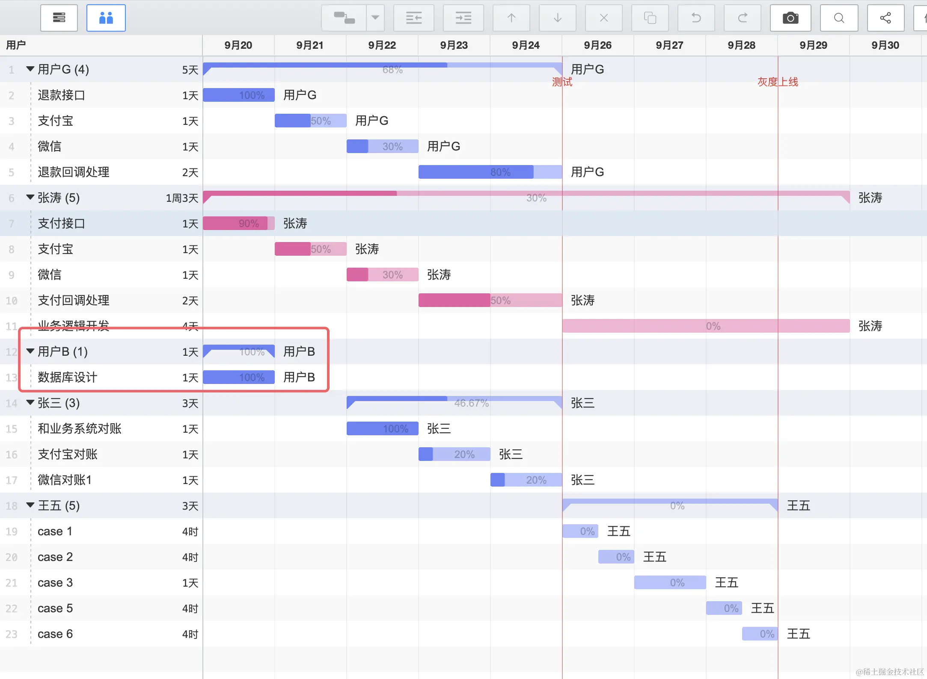Select the 数据库设计 task row
This screenshot has height=679, width=927.
tap(68, 377)
